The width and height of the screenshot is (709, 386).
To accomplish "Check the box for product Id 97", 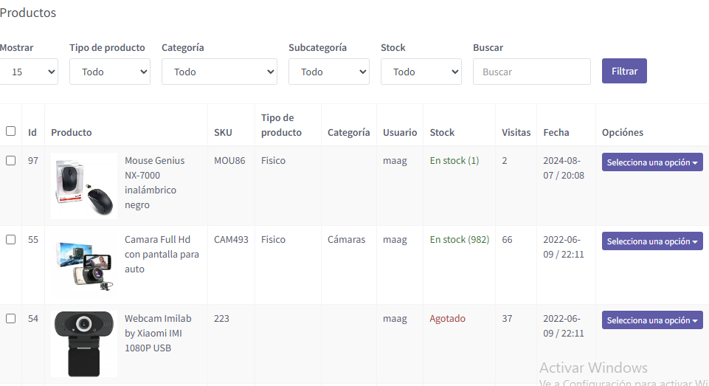I will tap(10, 161).
